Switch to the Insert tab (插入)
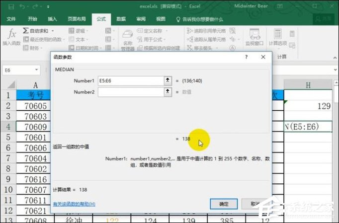The image size is (339, 223). pyautogui.click(x=52, y=19)
